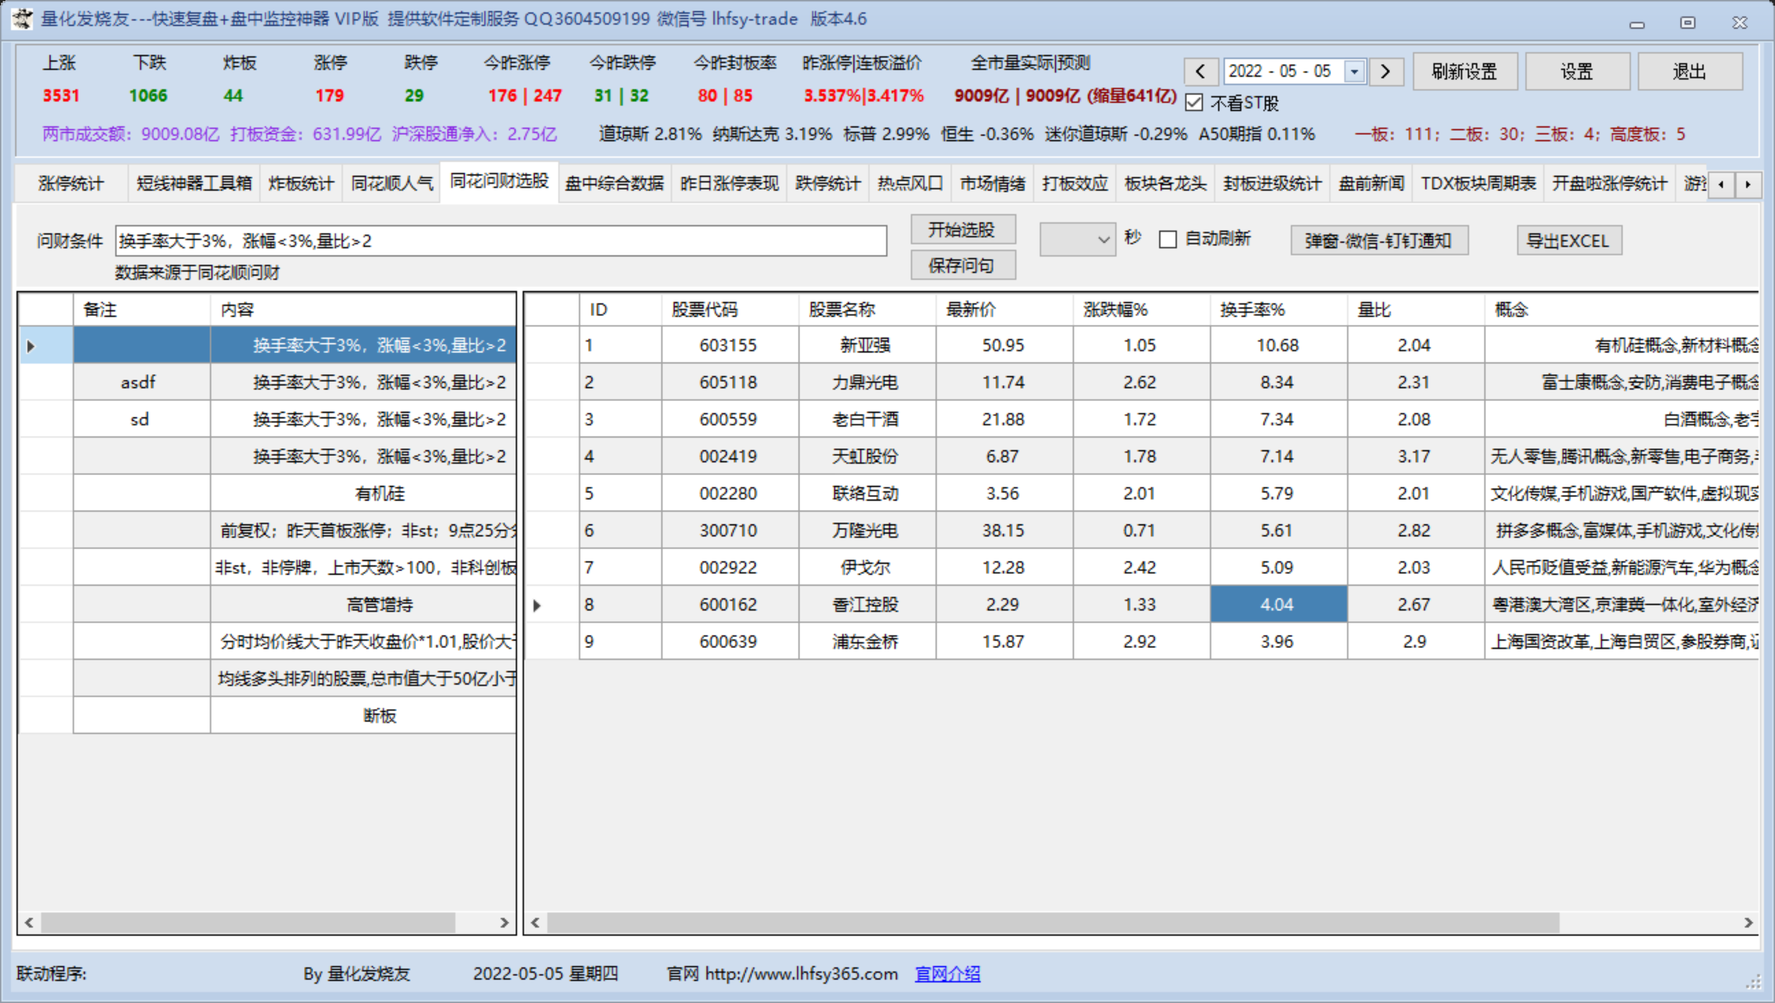Screen dimensions: 1775x1003
Task: Click stock code 605118
Action: point(728,382)
